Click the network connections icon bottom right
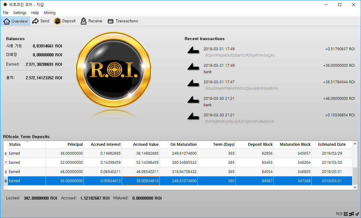 [x=352, y=214]
